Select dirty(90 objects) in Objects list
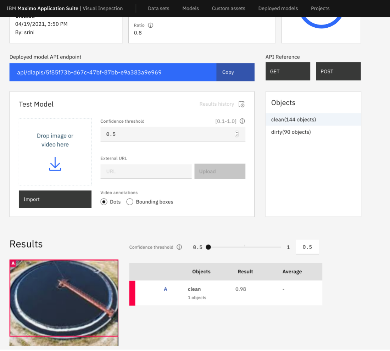Image resolution: width=390 pixels, height=351 pixels. (x=313, y=132)
